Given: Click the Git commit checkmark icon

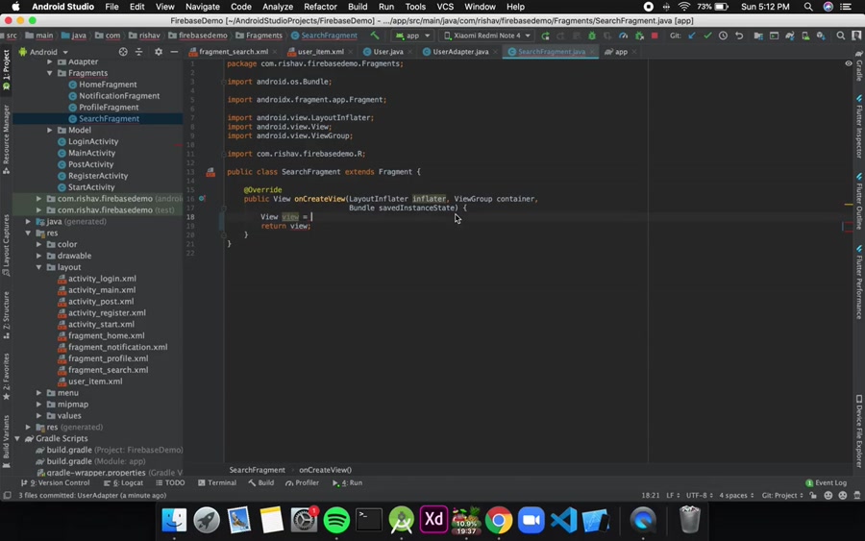Looking at the screenshot, I should click(x=707, y=36).
